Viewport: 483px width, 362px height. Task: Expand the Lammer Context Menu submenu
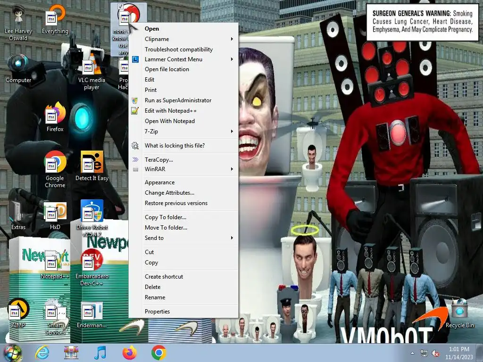click(183, 59)
